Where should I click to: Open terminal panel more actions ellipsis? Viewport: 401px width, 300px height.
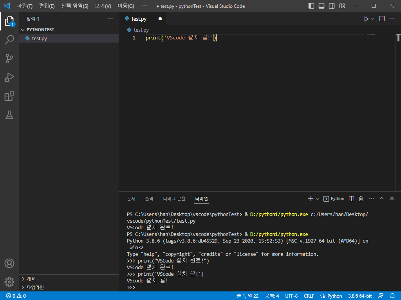pos(372,199)
